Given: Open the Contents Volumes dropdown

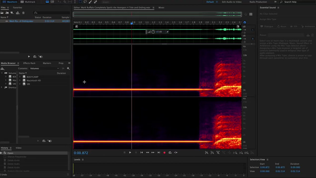Looking at the screenshot, I should pos(44,68).
